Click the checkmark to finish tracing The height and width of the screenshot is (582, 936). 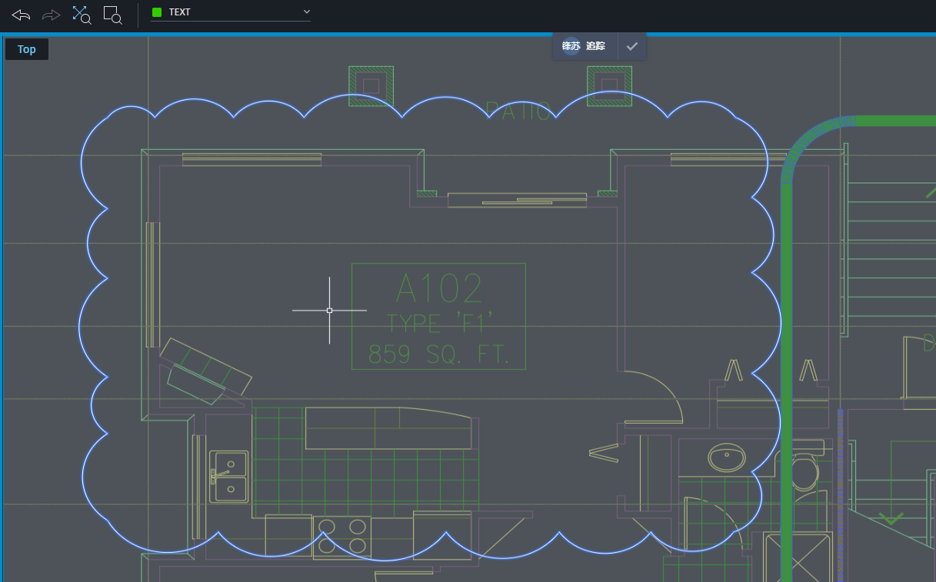[632, 46]
